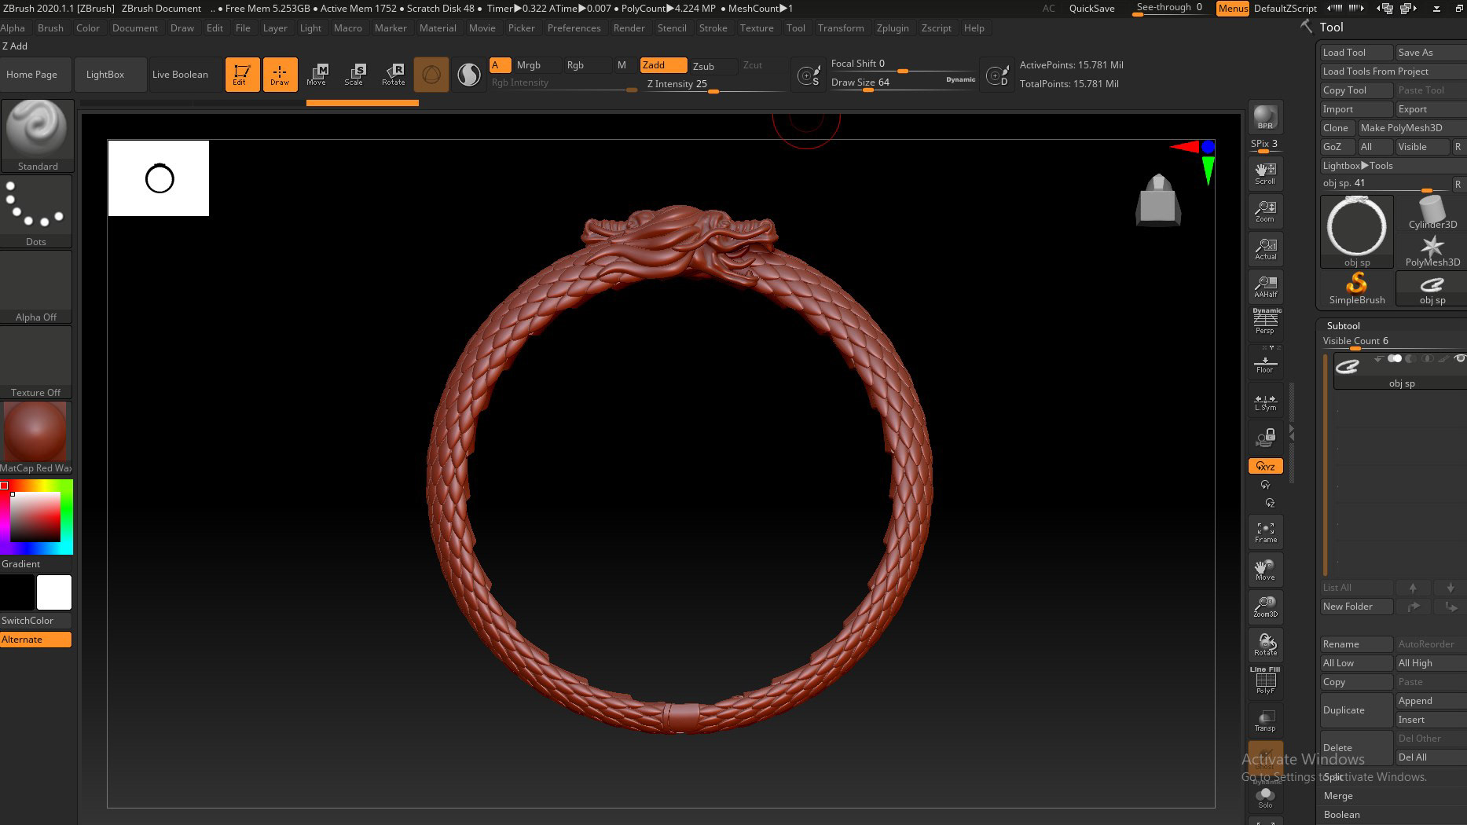Click the Frame view icon

point(1265,532)
